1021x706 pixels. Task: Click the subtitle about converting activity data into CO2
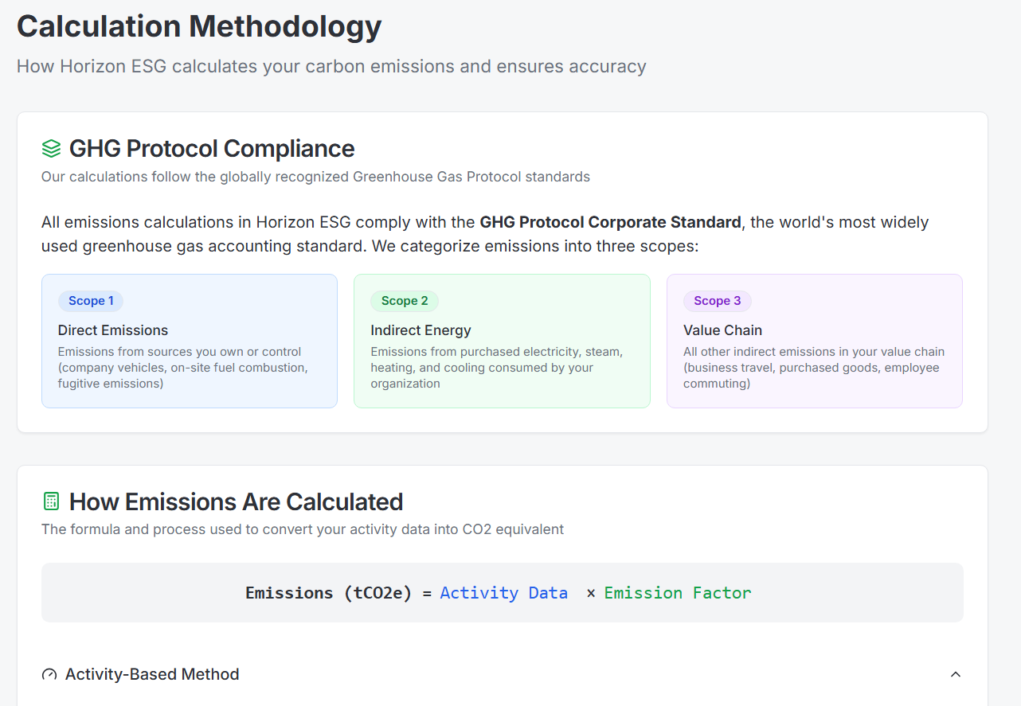303,529
